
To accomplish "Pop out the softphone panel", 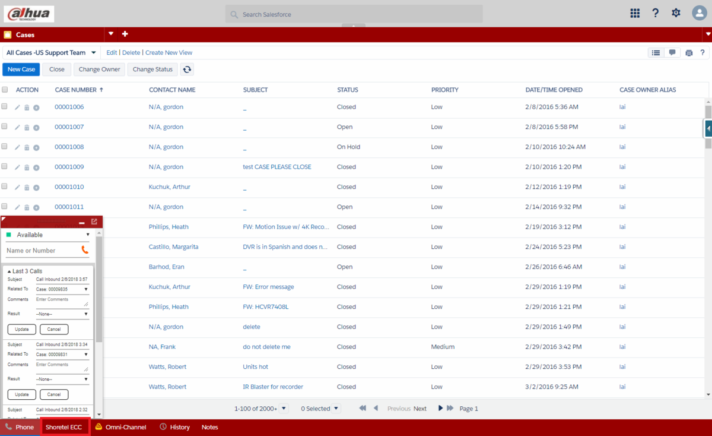I will coord(94,222).
